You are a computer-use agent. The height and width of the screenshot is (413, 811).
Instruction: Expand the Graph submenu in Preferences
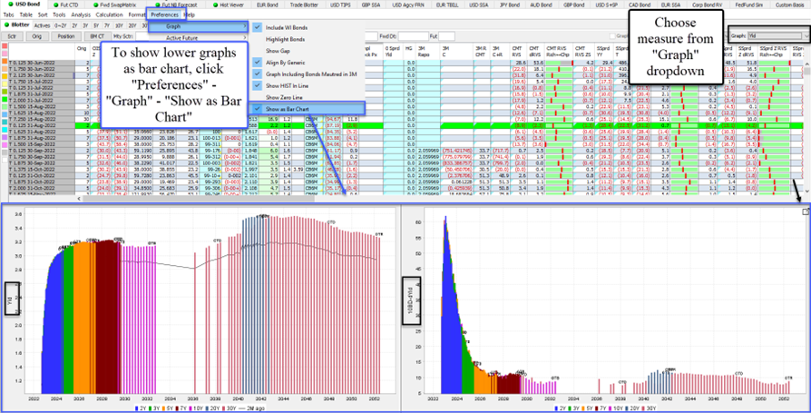click(x=197, y=26)
